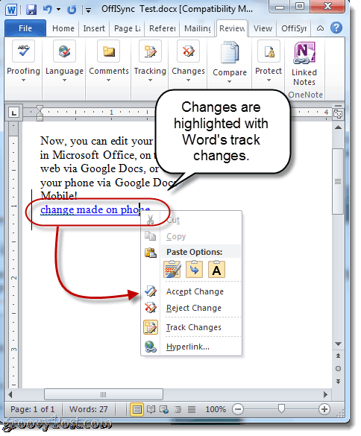Screen dimensions: 361x436
Task: Expand the Language group dropdown arrow
Action: 64,80
